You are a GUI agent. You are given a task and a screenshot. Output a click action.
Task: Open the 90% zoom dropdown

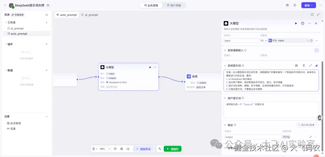point(105,149)
